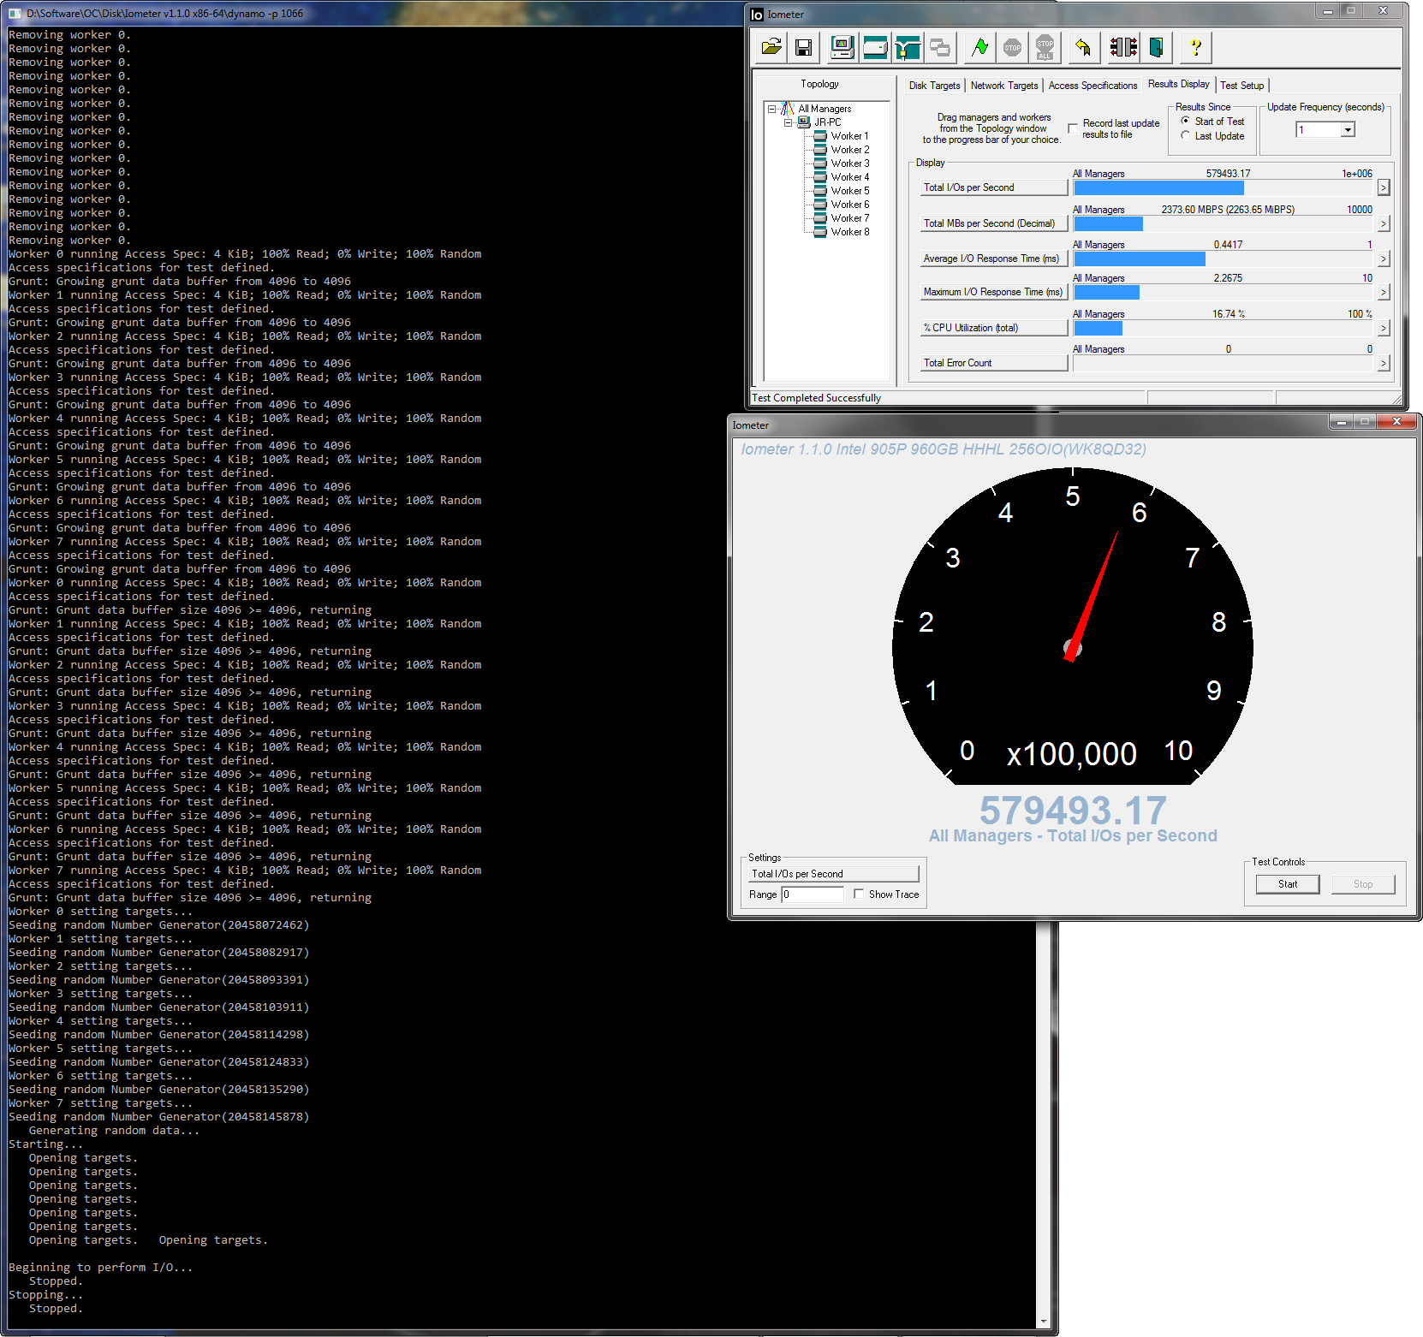This screenshot has width=1423, height=1337.
Task: Click the STOP ALL tests icon
Action: [x=1045, y=47]
